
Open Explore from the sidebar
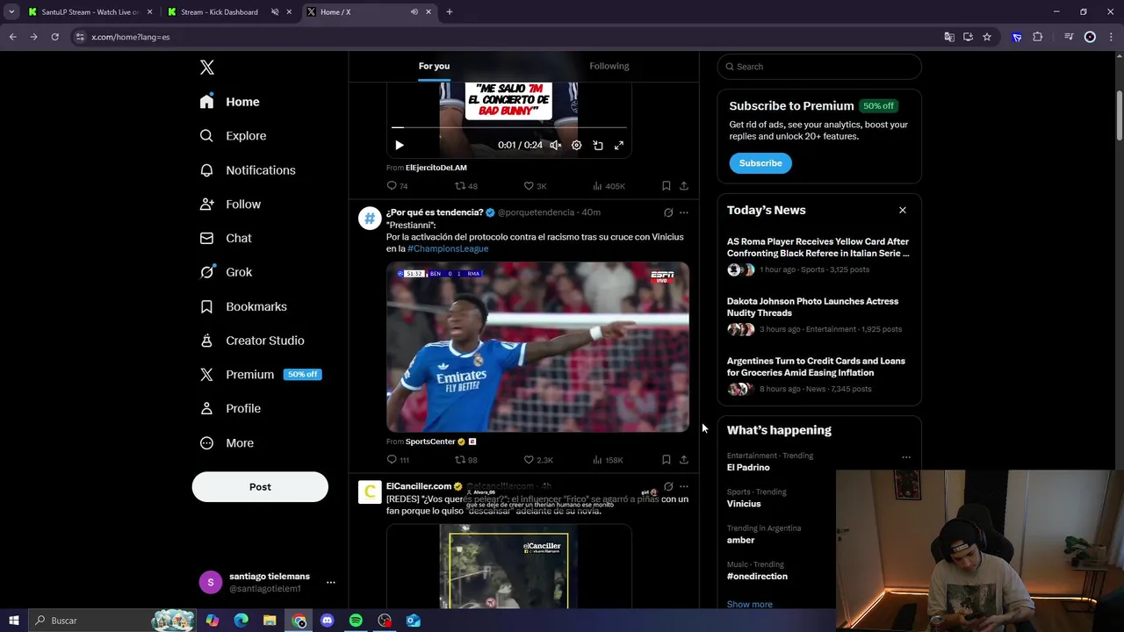(x=234, y=136)
